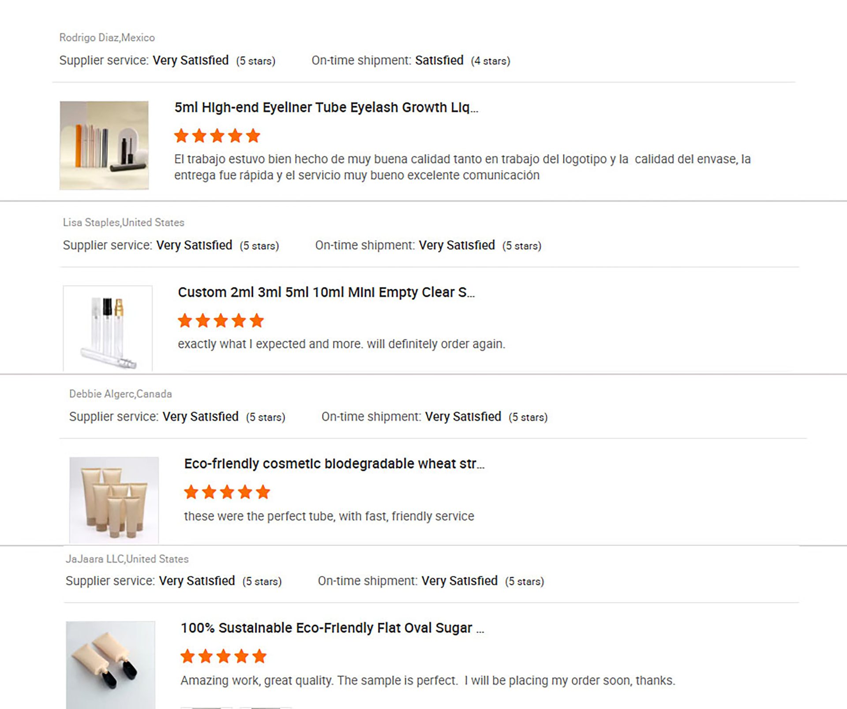Open '5ml High-end Eyeliner Tube' product link
Image resolution: width=847 pixels, height=709 pixels.
point(326,108)
